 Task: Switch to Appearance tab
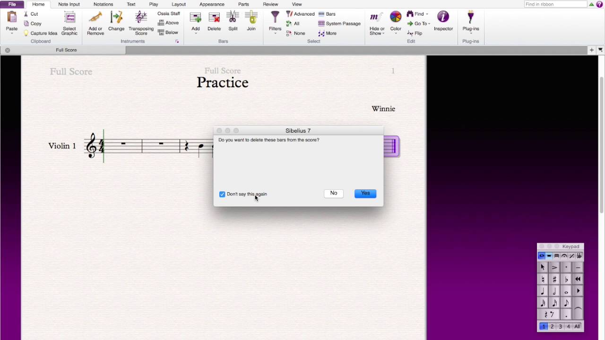click(x=212, y=4)
